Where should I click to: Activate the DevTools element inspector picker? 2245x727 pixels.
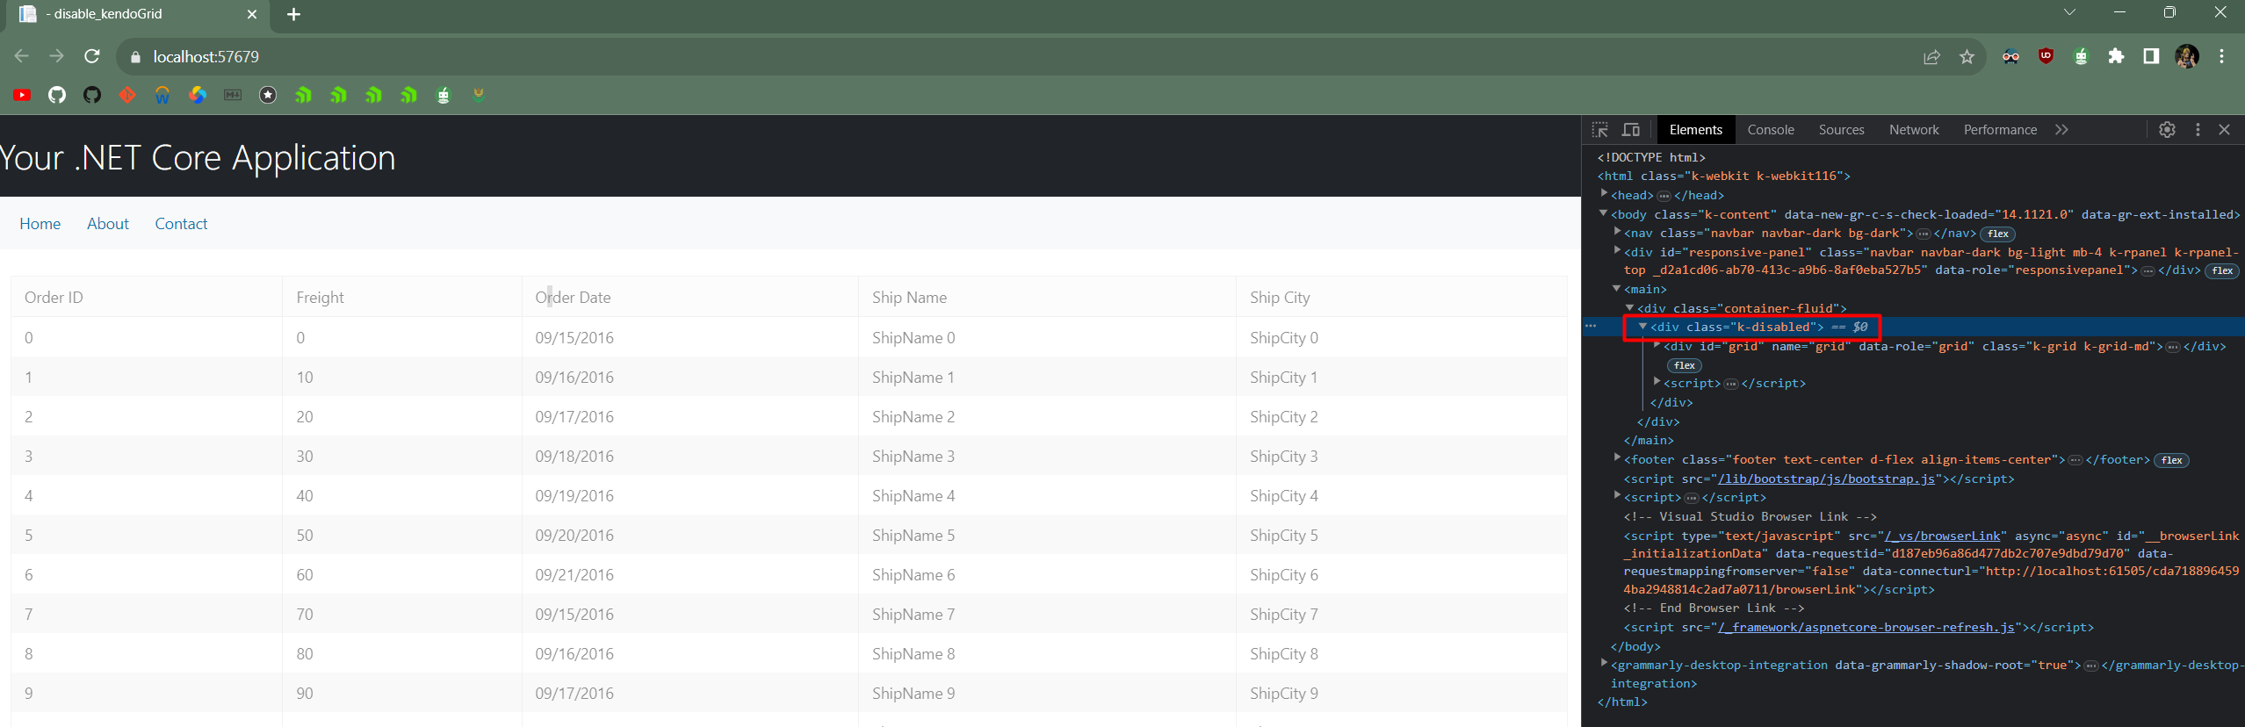tap(1599, 130)
